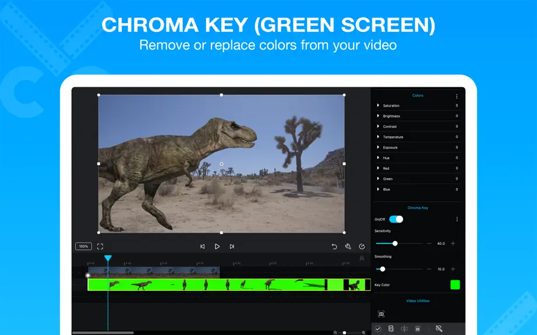
Task: Click the fullscreen preview icon
Action: 100,247
